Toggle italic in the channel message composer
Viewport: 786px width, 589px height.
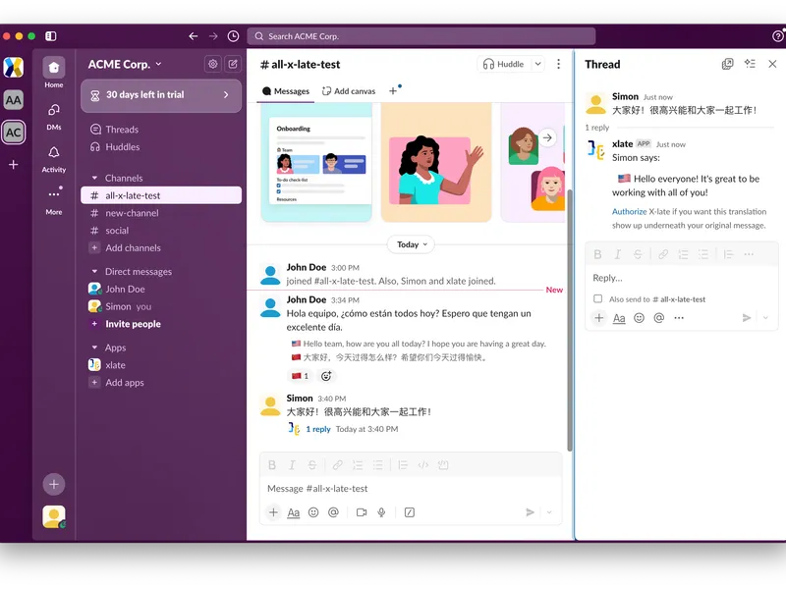coord(292,465)
